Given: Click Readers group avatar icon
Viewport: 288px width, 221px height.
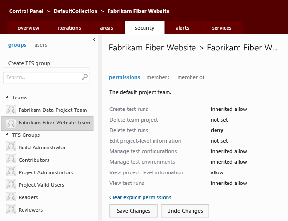Looking at the screenshot, I should [x=11, y=197].
